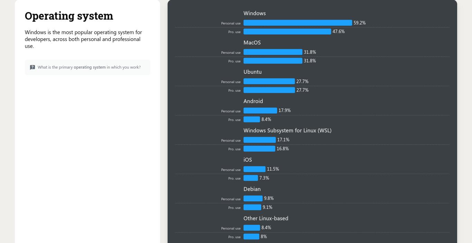Select the MacOS category heading

252,42
